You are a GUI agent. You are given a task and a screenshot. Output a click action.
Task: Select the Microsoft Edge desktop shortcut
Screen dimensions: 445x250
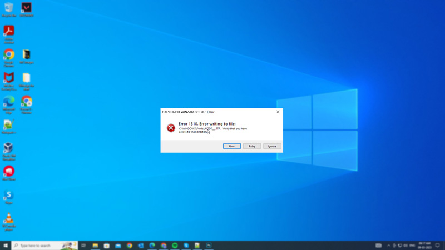[9, 104]
